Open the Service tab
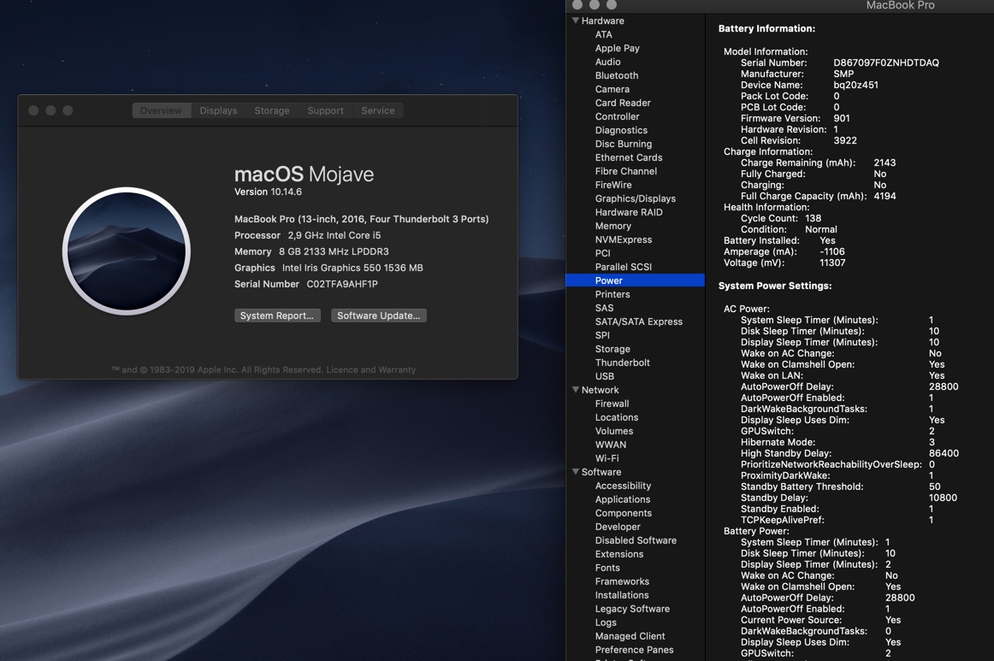 click(378, 110)
